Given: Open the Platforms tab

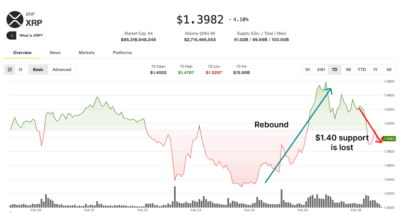Looking at the screenshot, I should 122,53.
